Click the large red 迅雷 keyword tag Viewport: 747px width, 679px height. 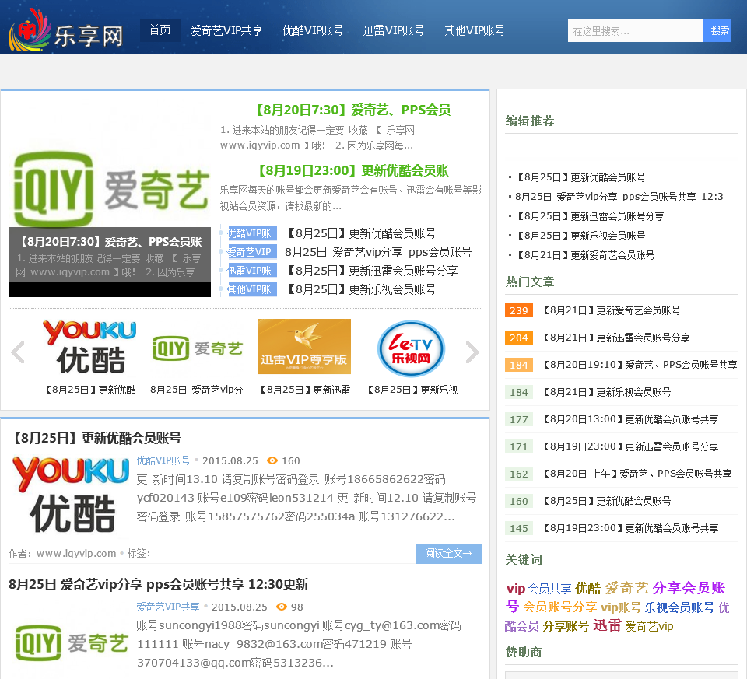point(607,625)
